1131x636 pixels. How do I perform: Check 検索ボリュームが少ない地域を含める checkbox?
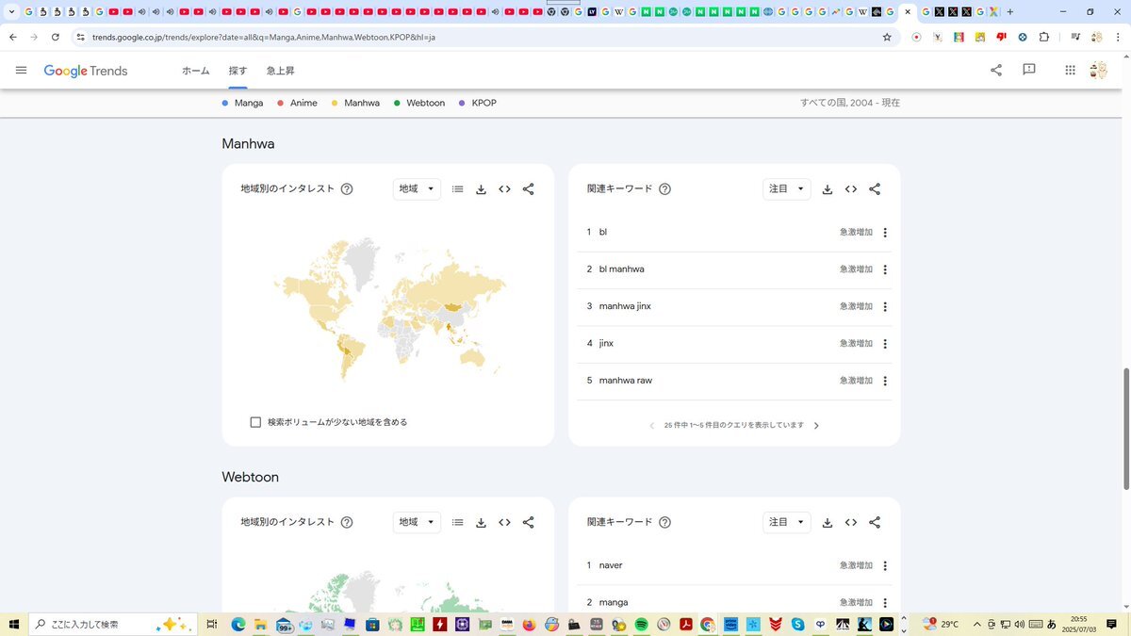255,422
